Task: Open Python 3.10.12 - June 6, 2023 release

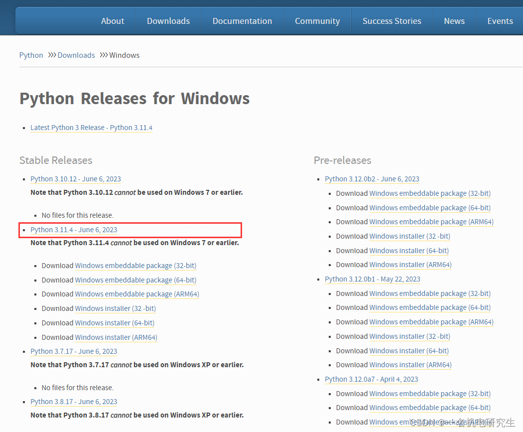Action: coord(76,179)
